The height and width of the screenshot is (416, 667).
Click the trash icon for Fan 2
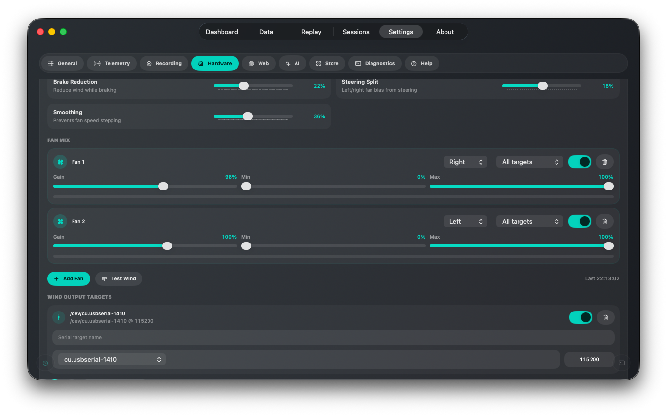(x=605, y=221)
